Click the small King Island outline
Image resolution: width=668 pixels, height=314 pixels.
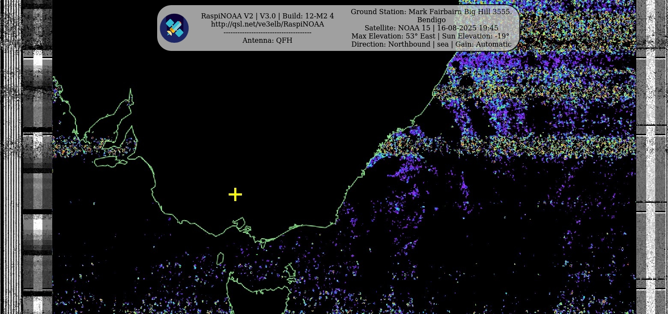pyautogui.click(x=220, y=259)
